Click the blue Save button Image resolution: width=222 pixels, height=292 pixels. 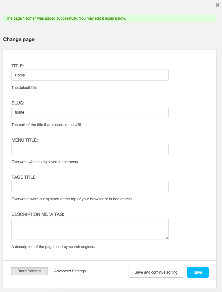[198, 272]
